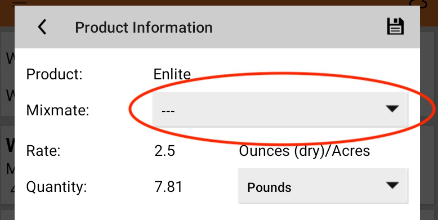Click the dialog's gray header bar
This screenshot has width=438, height=220.
(217, 27)
